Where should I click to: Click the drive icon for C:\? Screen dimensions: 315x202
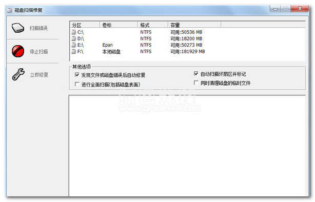(x=74, y=32)
